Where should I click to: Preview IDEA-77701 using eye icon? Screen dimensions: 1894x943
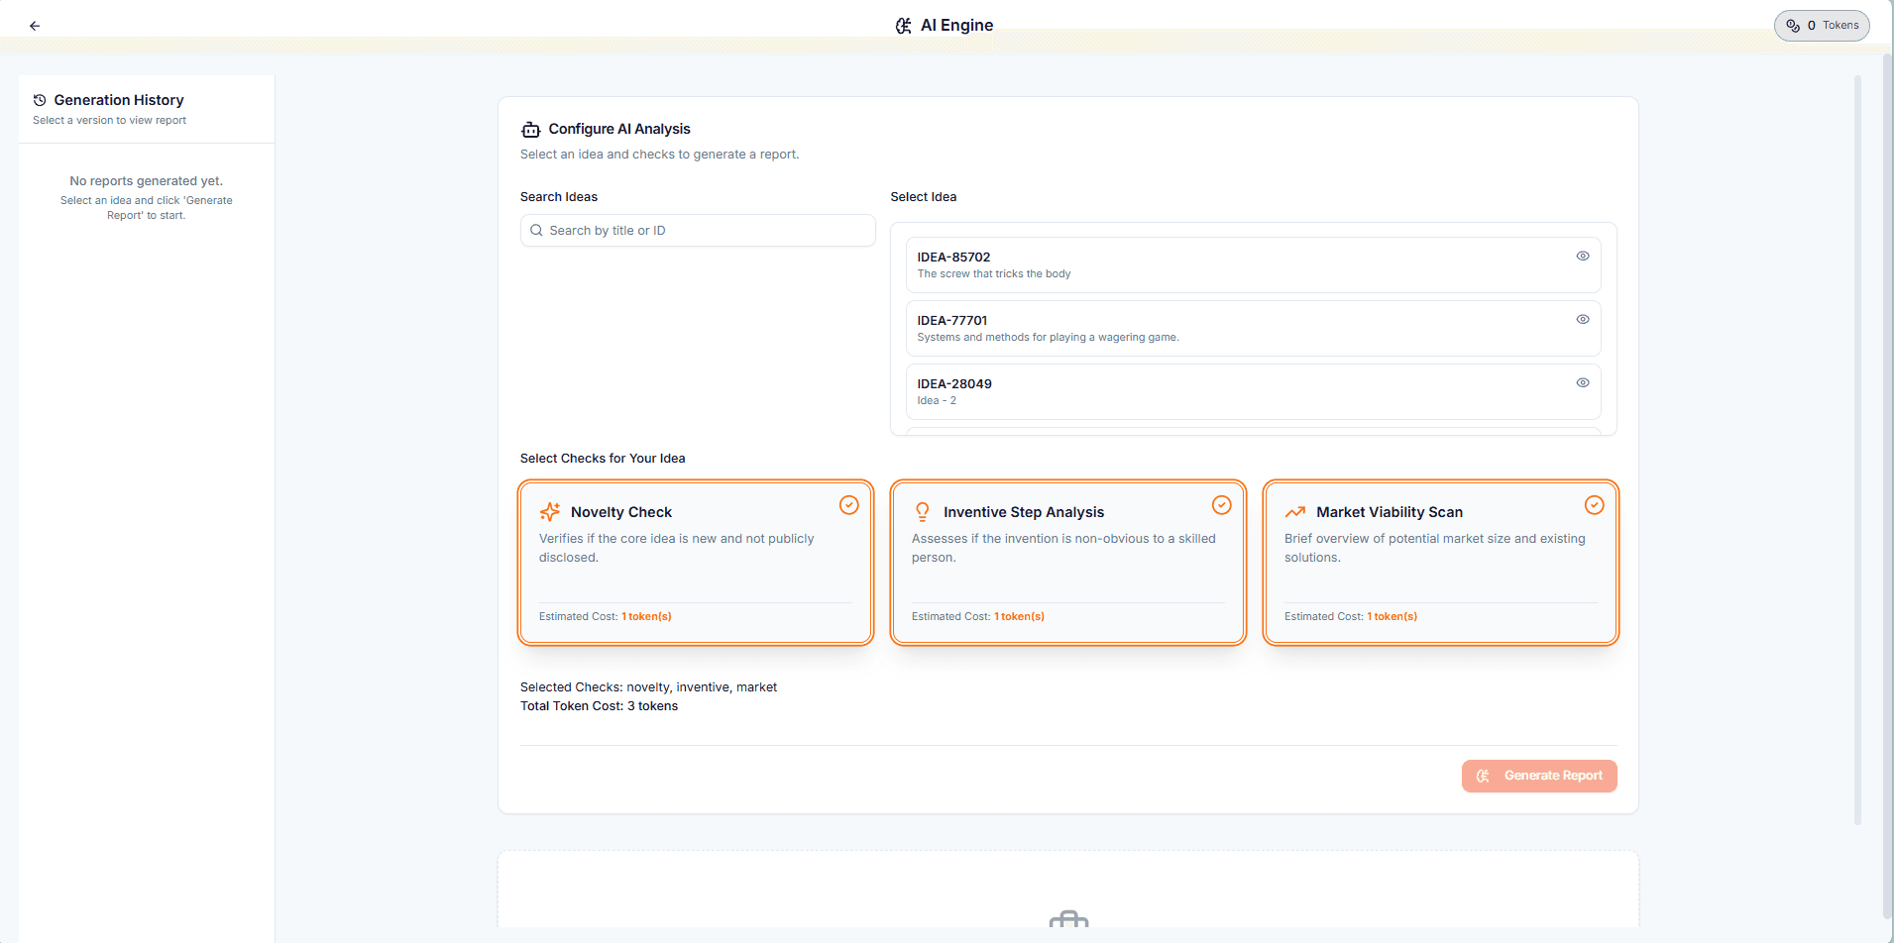click(1583, 319)
